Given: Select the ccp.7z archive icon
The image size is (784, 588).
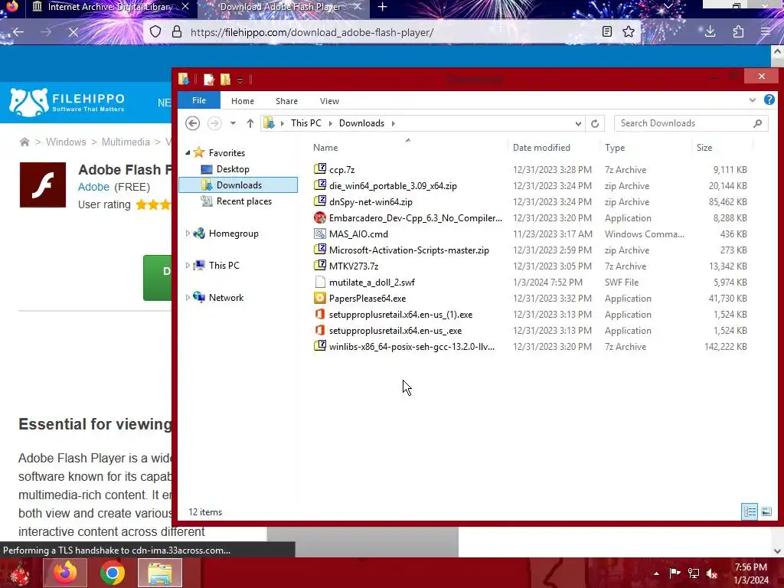Looking at the screenshot, I should (x=320, y=169).
